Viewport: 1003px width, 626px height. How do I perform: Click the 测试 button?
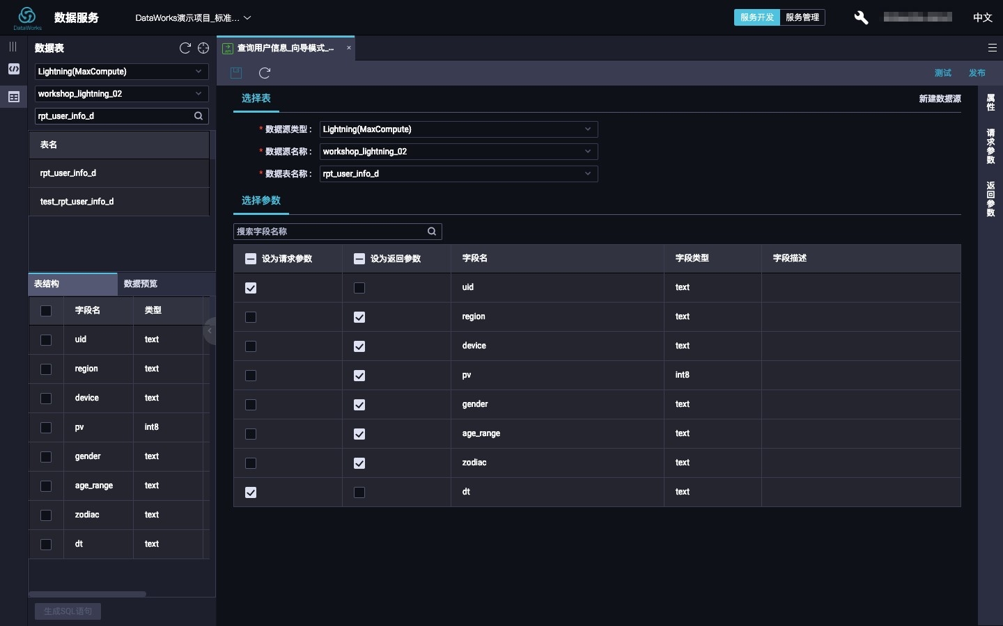coord(943,73)
